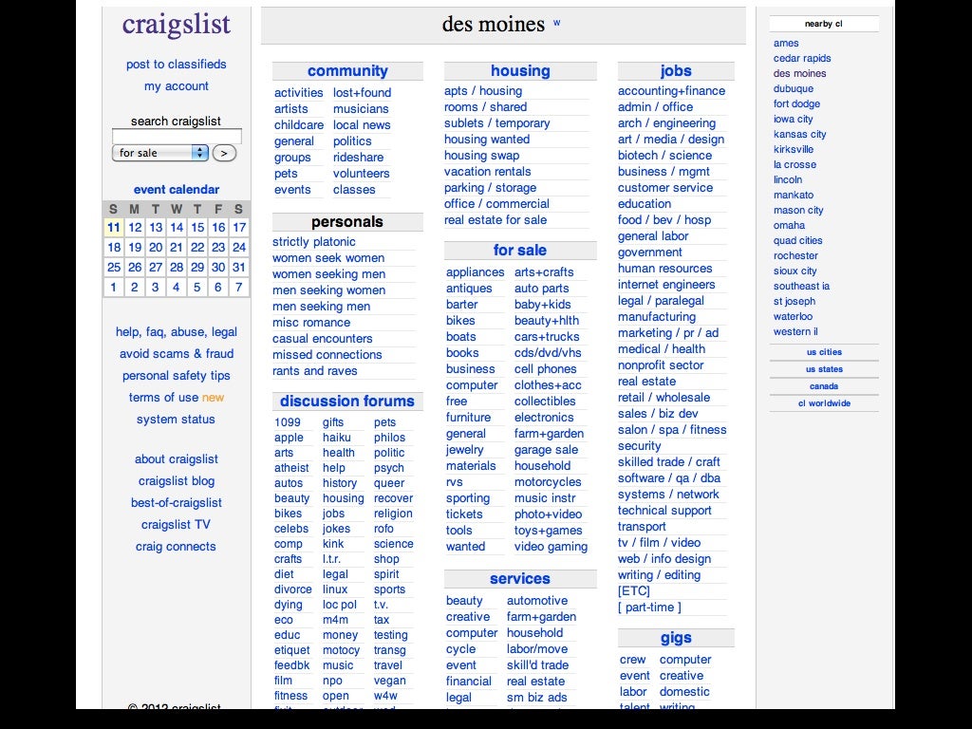972x729 pixels.
Task: Expand the us states list
Action: (824, 369)
